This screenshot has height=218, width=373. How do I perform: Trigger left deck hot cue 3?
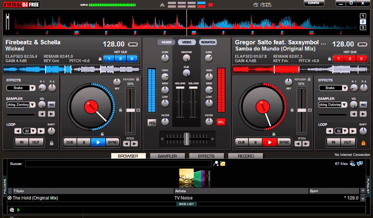131,58
